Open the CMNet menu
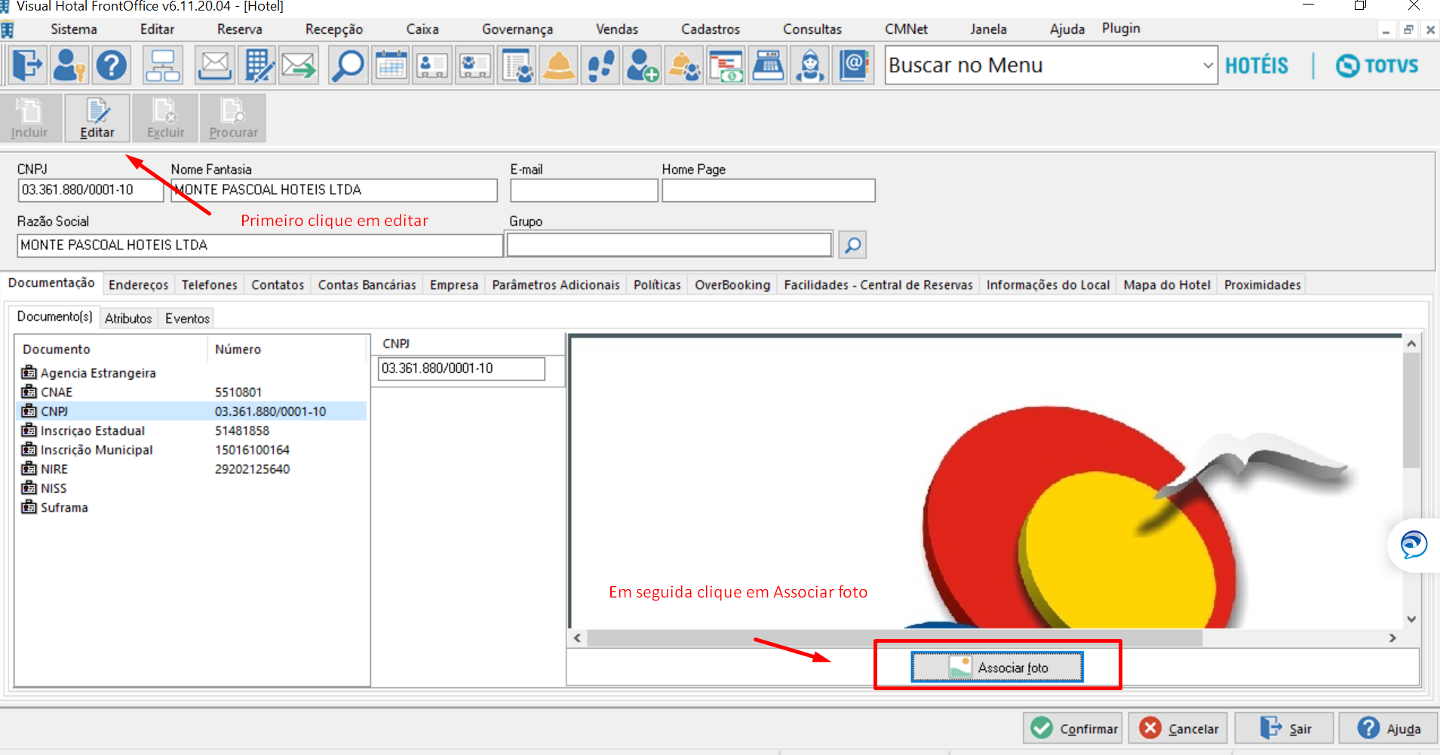The width and height of the screenshot is (1440, 755). (x=906, y=29)
